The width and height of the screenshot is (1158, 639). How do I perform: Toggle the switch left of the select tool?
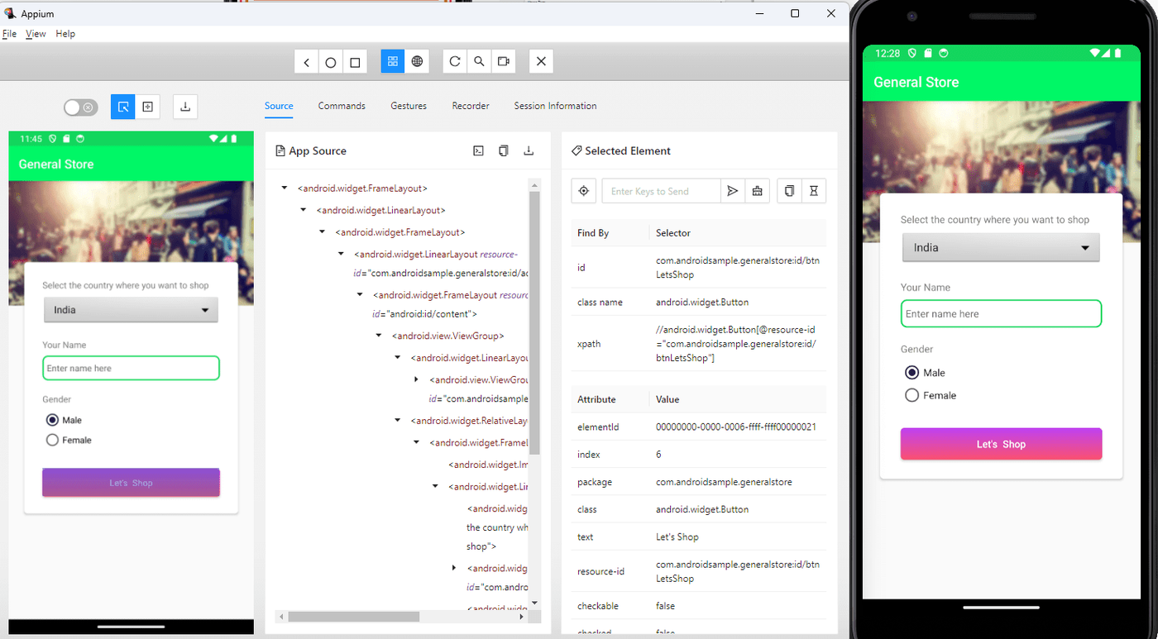point(81,107)
